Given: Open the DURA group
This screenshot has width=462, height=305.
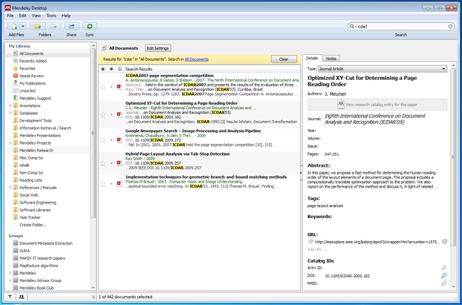Looking at the screenshot, I should pyautogui.click(x=24, y=251).
